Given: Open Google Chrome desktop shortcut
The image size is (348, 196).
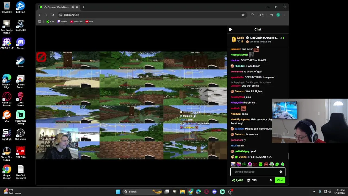Looking at the screenshot, I should tap(7, 172).
